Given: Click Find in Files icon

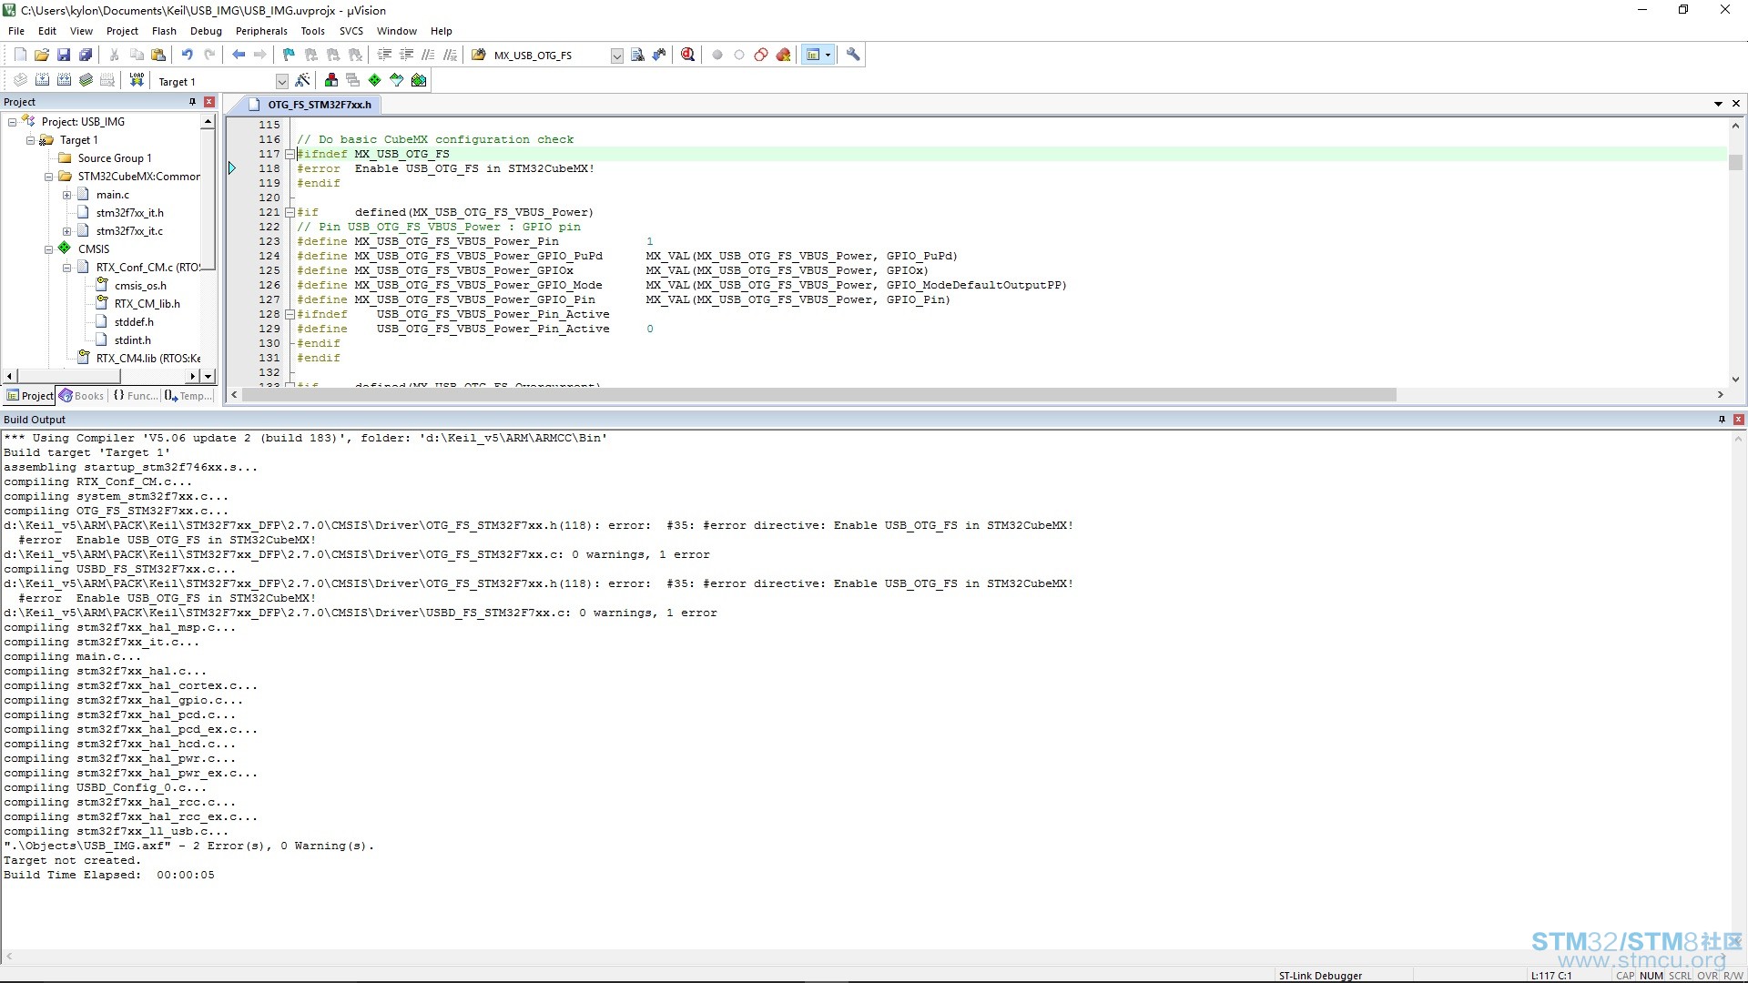Looking at the screenshot, I should 479,55.
